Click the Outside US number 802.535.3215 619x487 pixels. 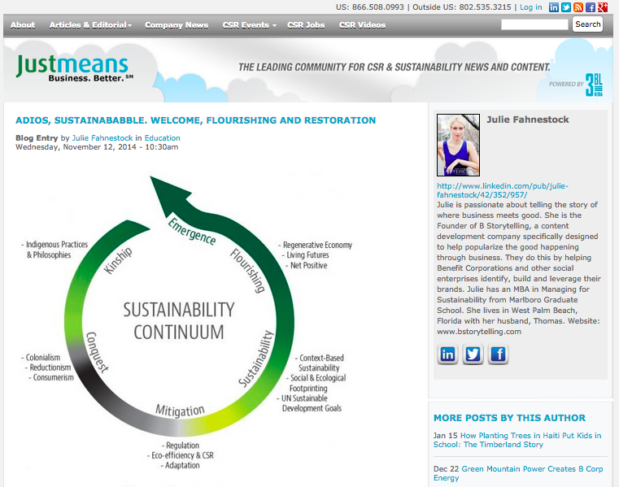coord(485,7)
